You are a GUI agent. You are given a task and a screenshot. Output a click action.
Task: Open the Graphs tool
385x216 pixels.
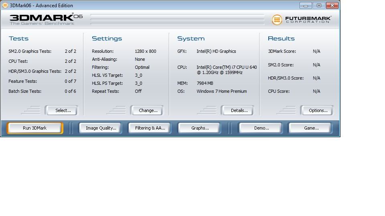(x=200, y=128)
